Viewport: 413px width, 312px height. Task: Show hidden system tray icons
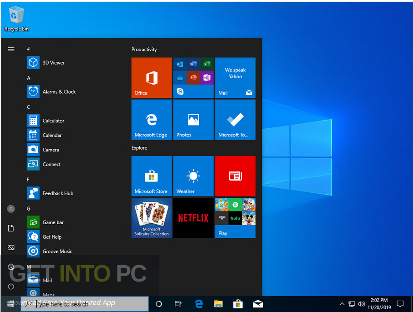342,304
